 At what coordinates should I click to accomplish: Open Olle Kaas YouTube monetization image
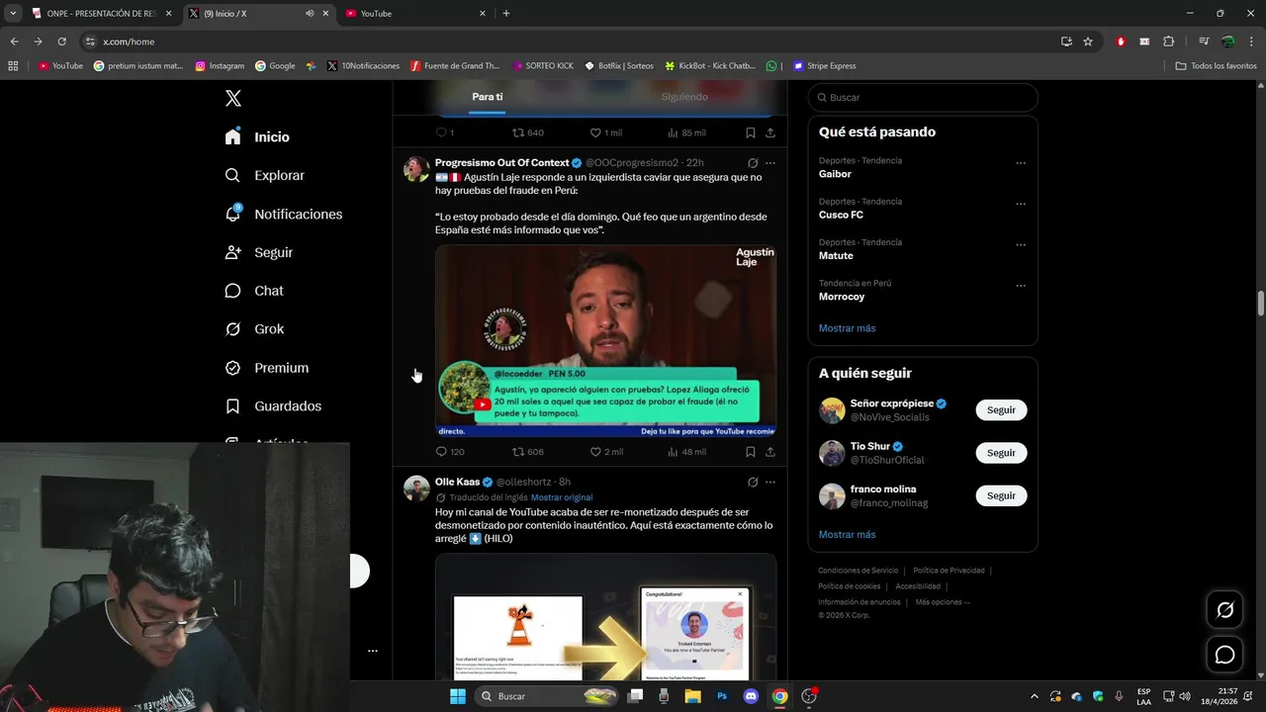click(605, 616)
